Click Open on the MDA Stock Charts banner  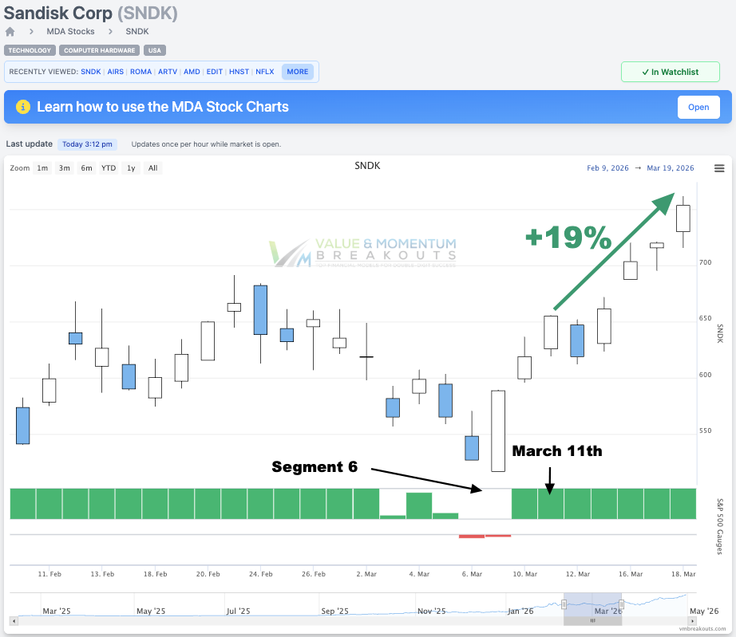(698, 107)
